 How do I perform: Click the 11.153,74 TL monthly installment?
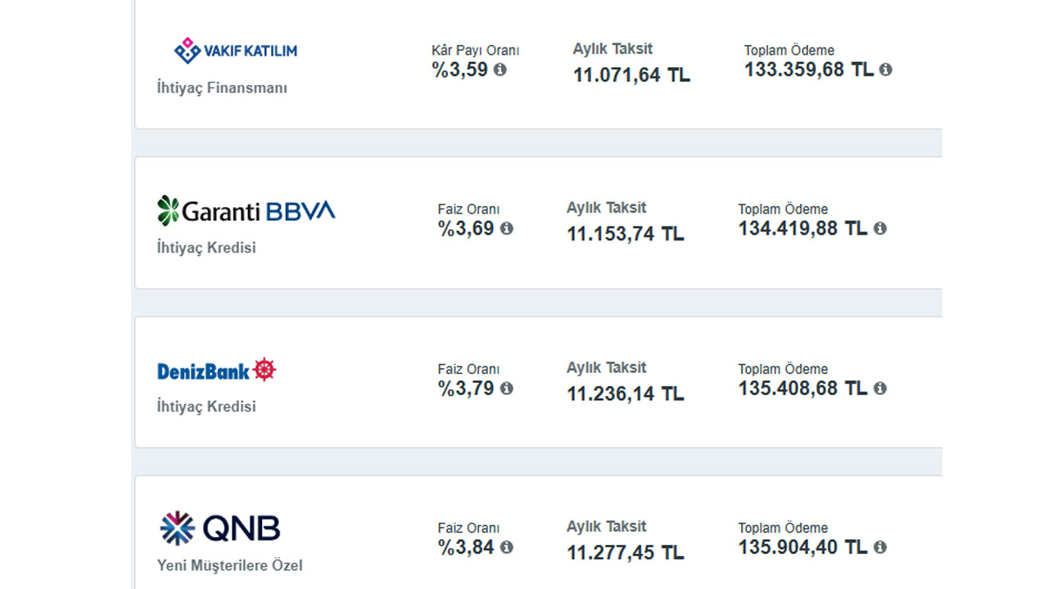pos(626,234)
